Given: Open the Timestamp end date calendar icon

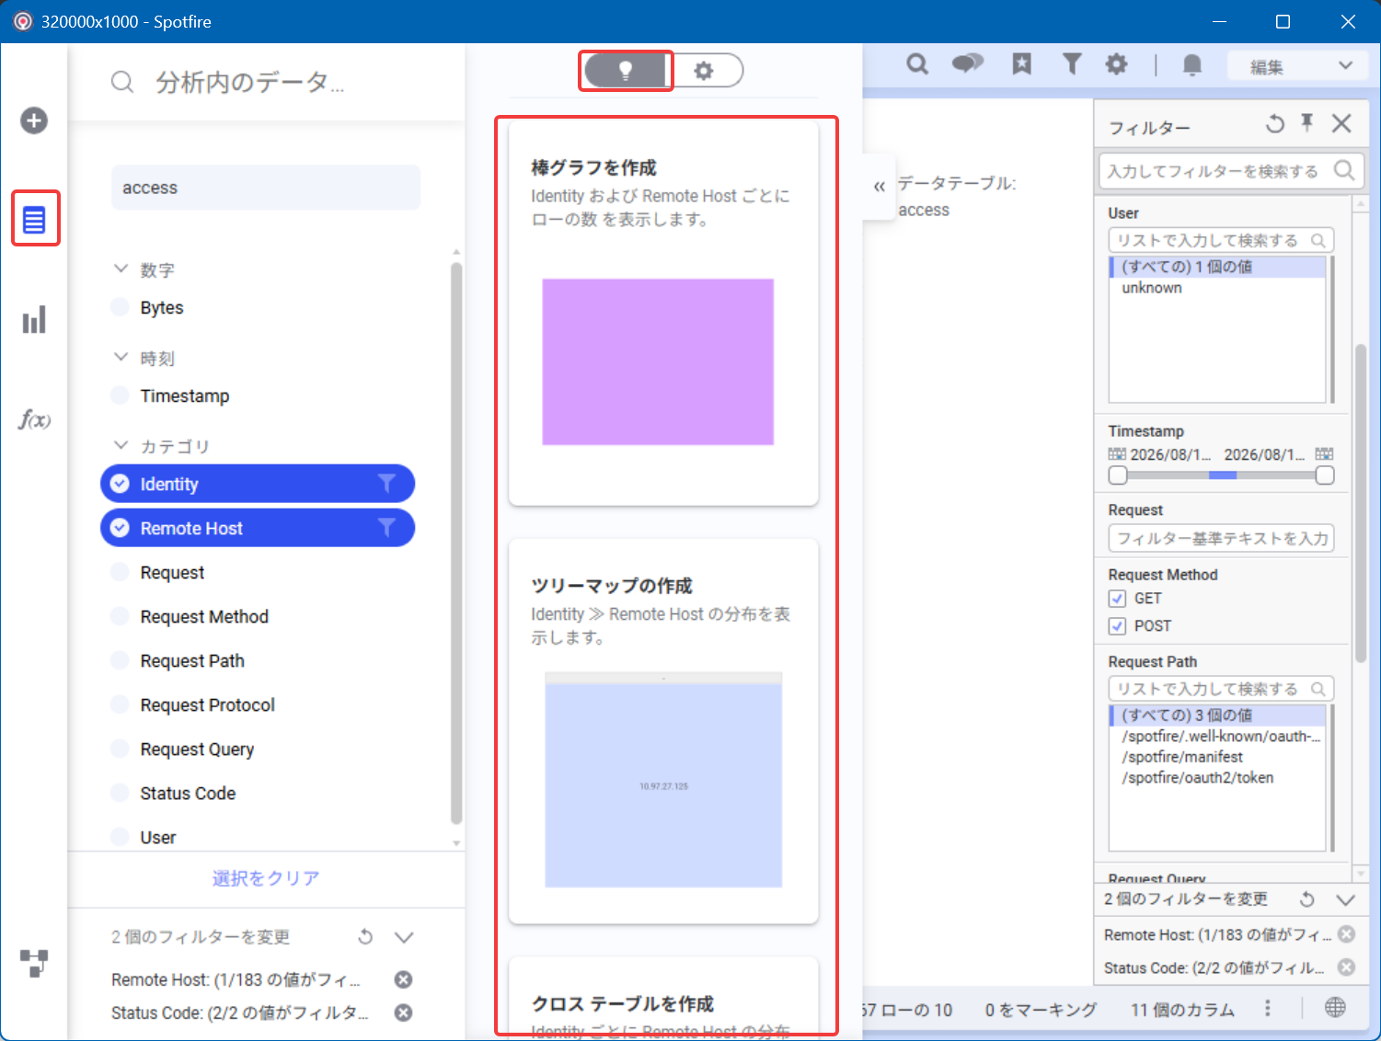Looking at the screenshot, I should click(1324, 454).
